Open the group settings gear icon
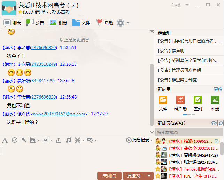224x180 pixels. point(121,23)
